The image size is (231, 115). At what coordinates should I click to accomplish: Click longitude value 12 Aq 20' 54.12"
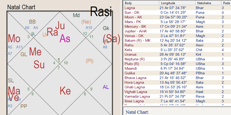(173, 40)
